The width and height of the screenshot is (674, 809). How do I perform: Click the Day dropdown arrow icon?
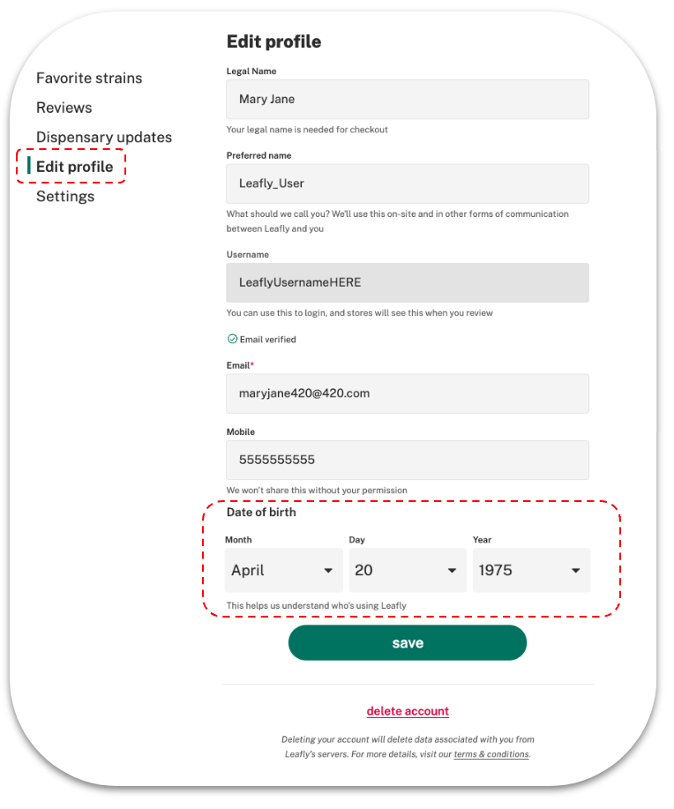click(452, 571)
